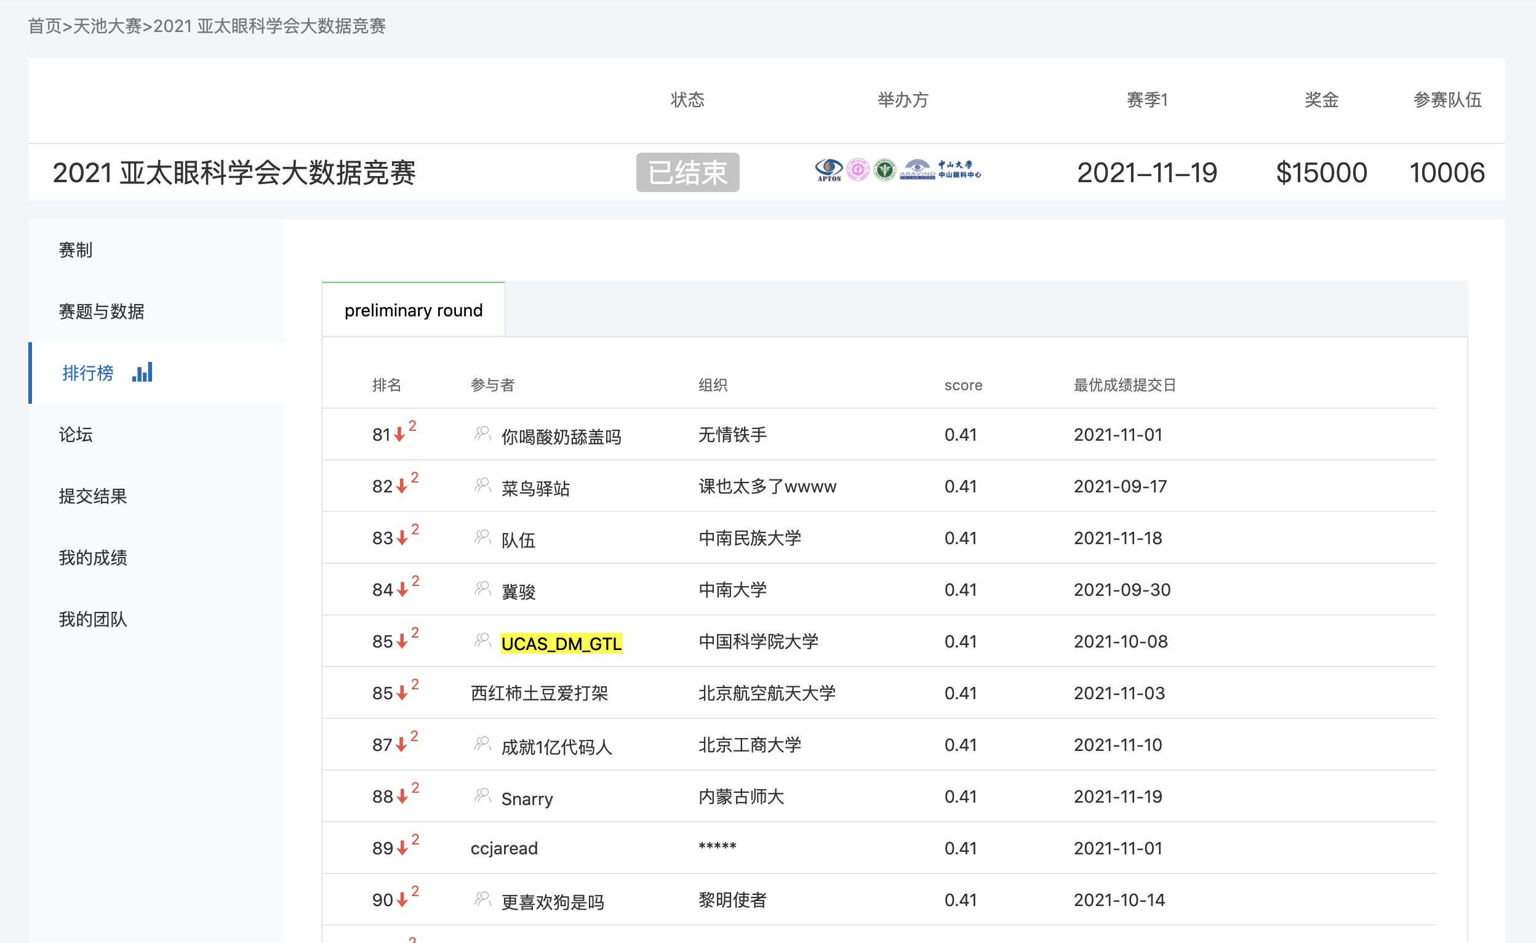Image resolution: width=1536 pixels, height=943 pixels.
Task: Click team icon beside 你喝酸奶舔盖吗
Action: click(482, 433)
